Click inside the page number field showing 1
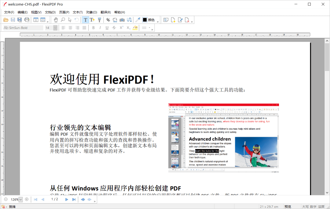Image resolution: width=330 pixels, height=209 pixels. coord(53,200)
